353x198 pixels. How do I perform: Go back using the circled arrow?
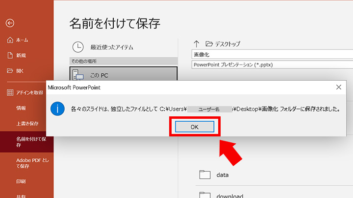(x=10, y=23)
